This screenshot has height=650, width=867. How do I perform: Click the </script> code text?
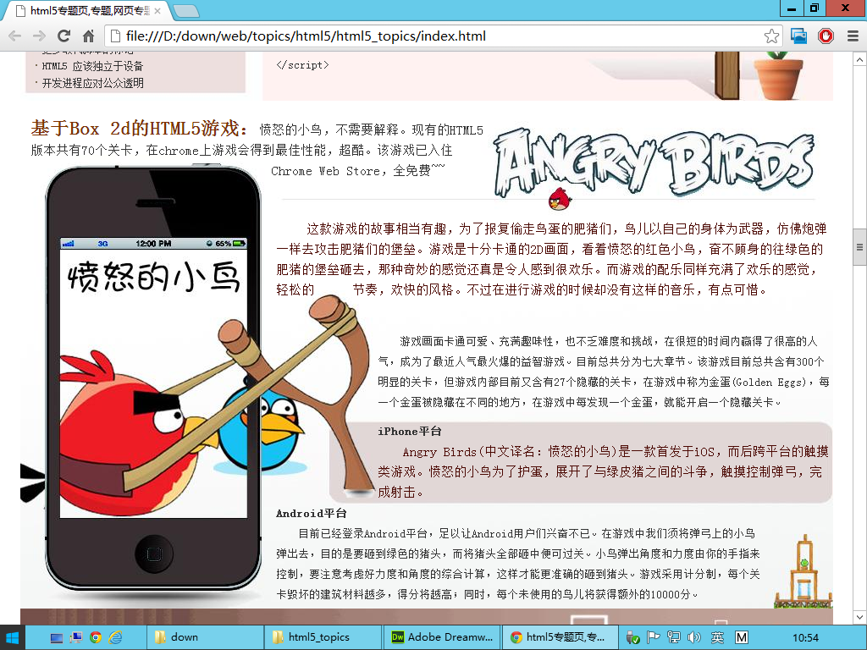point(302,64)
